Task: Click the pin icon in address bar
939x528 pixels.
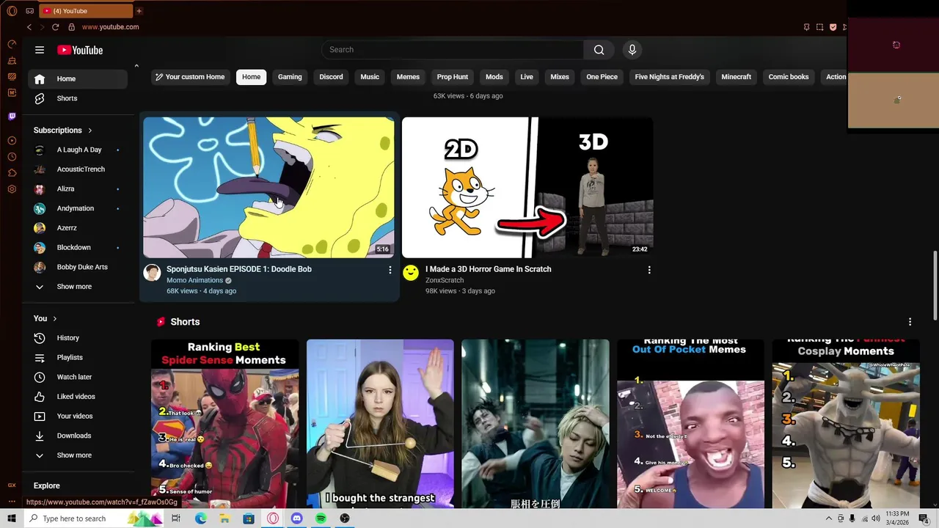Action: point(806,27)
